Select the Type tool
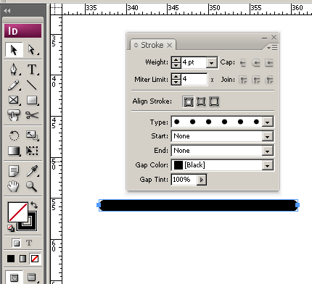The image size is (312, 284). [32, 70]
